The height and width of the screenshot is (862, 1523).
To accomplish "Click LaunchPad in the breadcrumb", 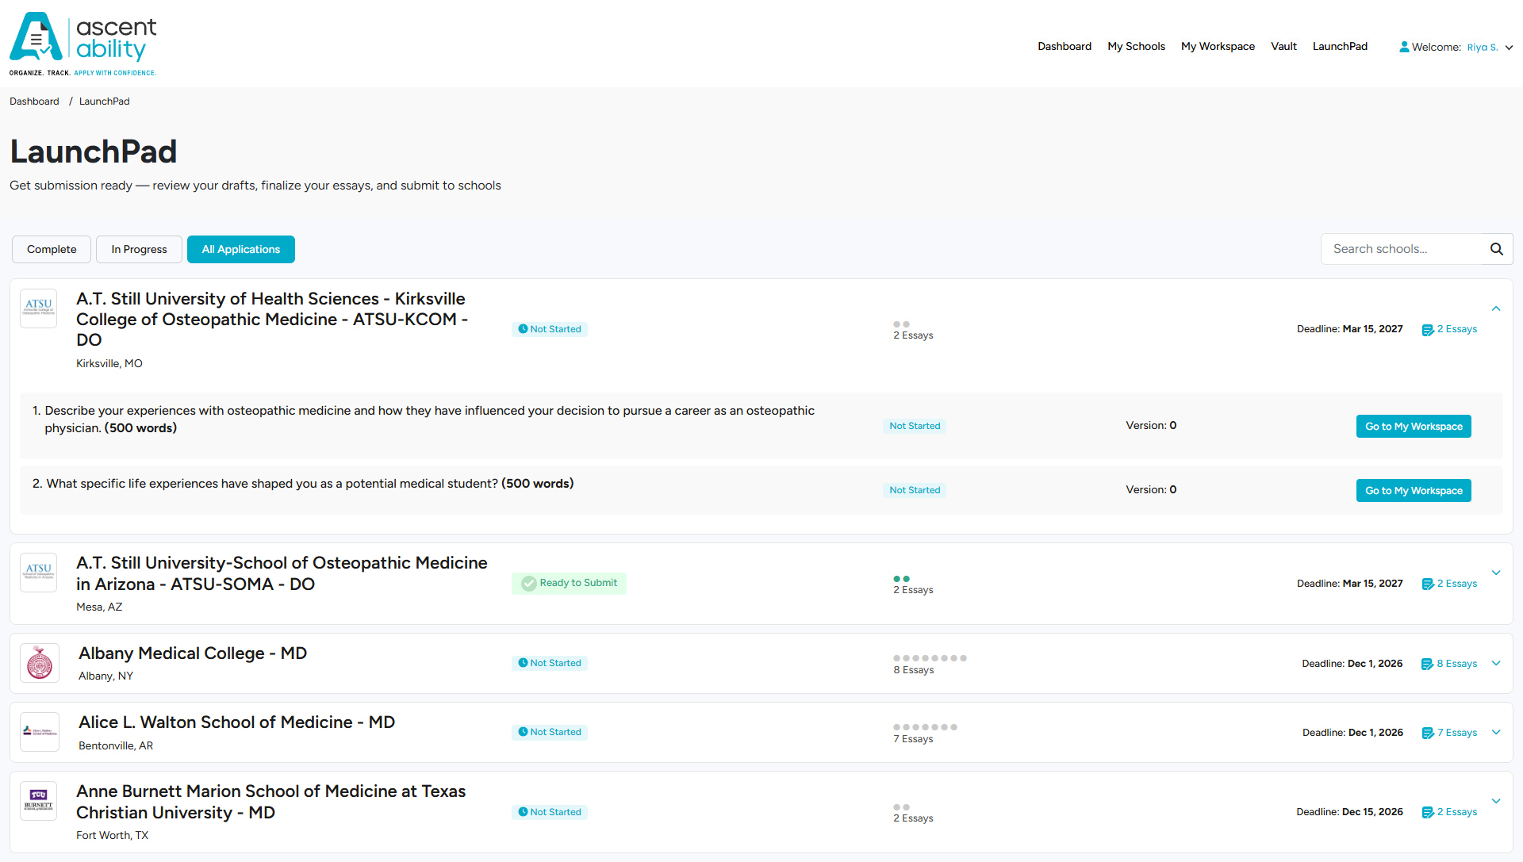I will pos(104,102).
